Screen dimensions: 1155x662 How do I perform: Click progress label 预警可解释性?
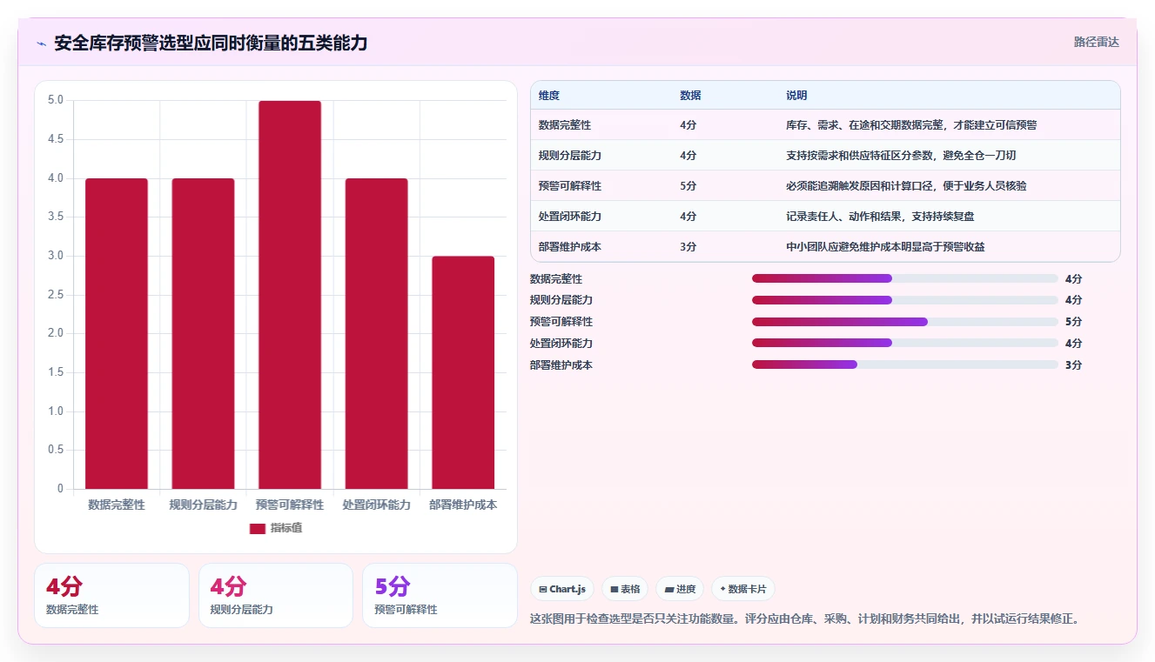tap(561, 322)
